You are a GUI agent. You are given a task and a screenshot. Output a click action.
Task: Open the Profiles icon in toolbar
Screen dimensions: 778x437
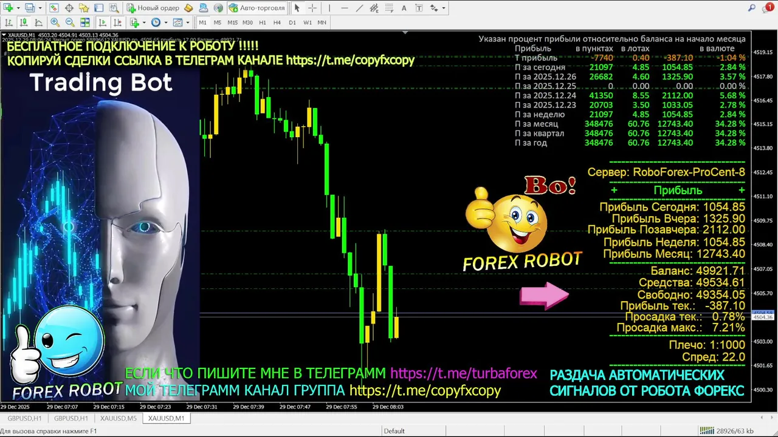pos(30,8)
